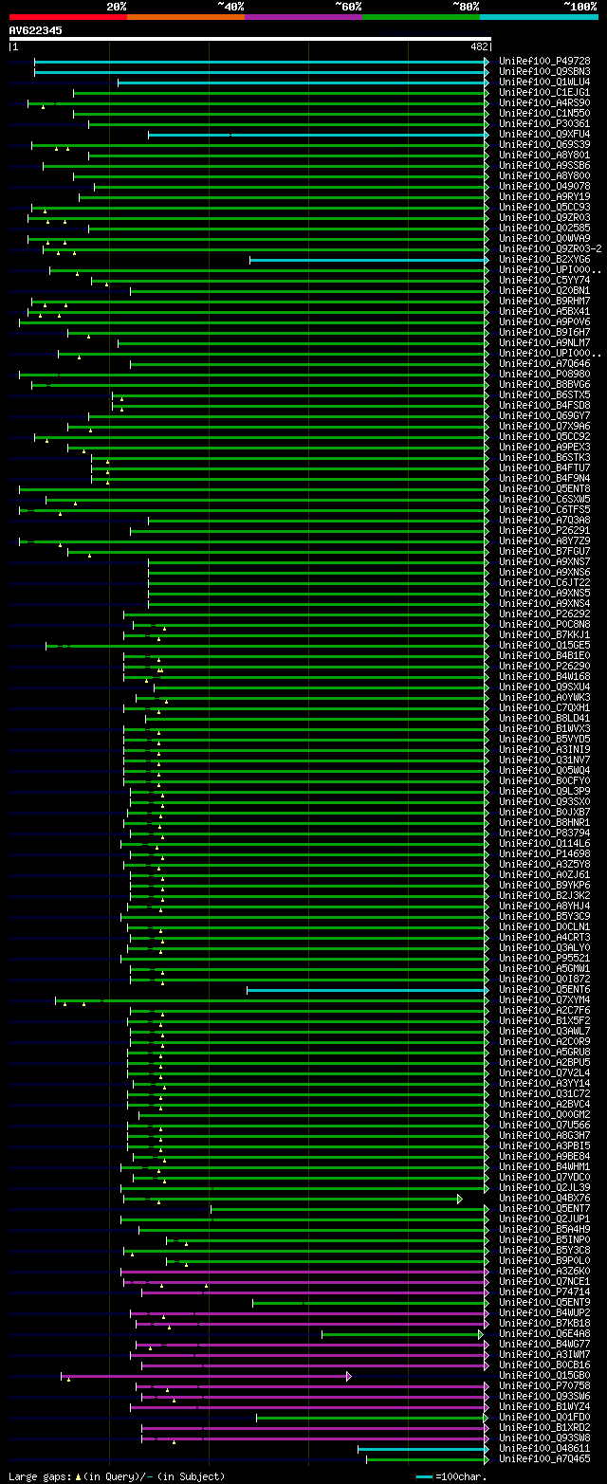Select the UniRef100_B4WHM1 label
Viewport: 607px width, 1484px height.
pyautogui.click(x=544, y=1167)
